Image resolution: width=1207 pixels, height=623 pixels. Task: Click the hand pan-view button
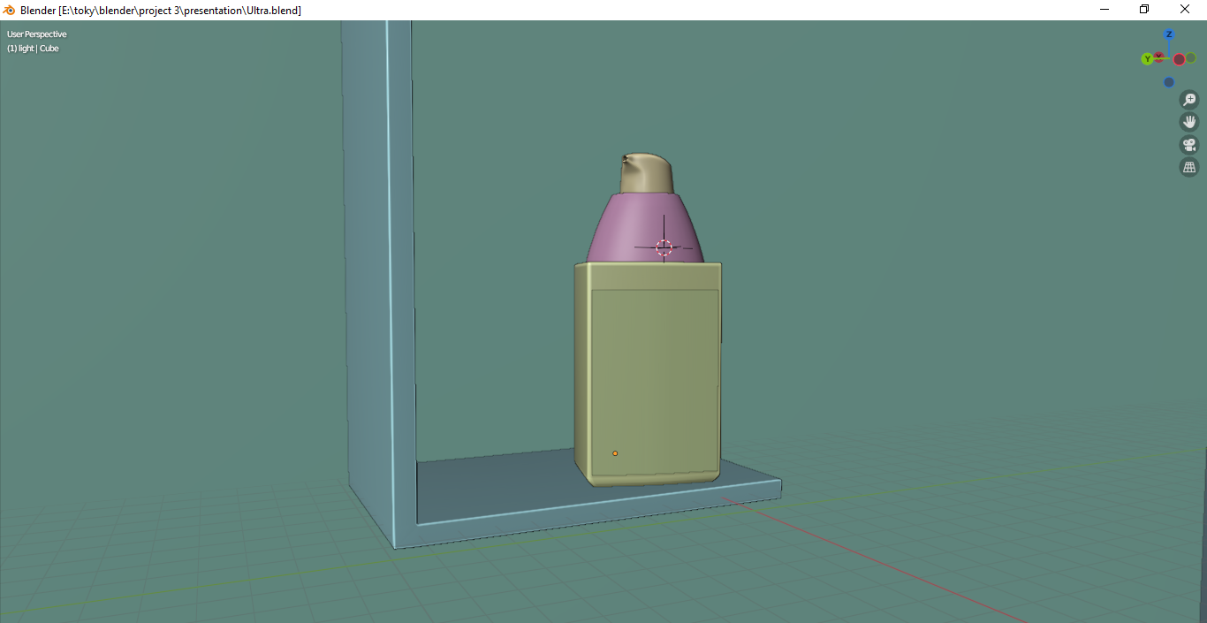(x=1189, y=122)
